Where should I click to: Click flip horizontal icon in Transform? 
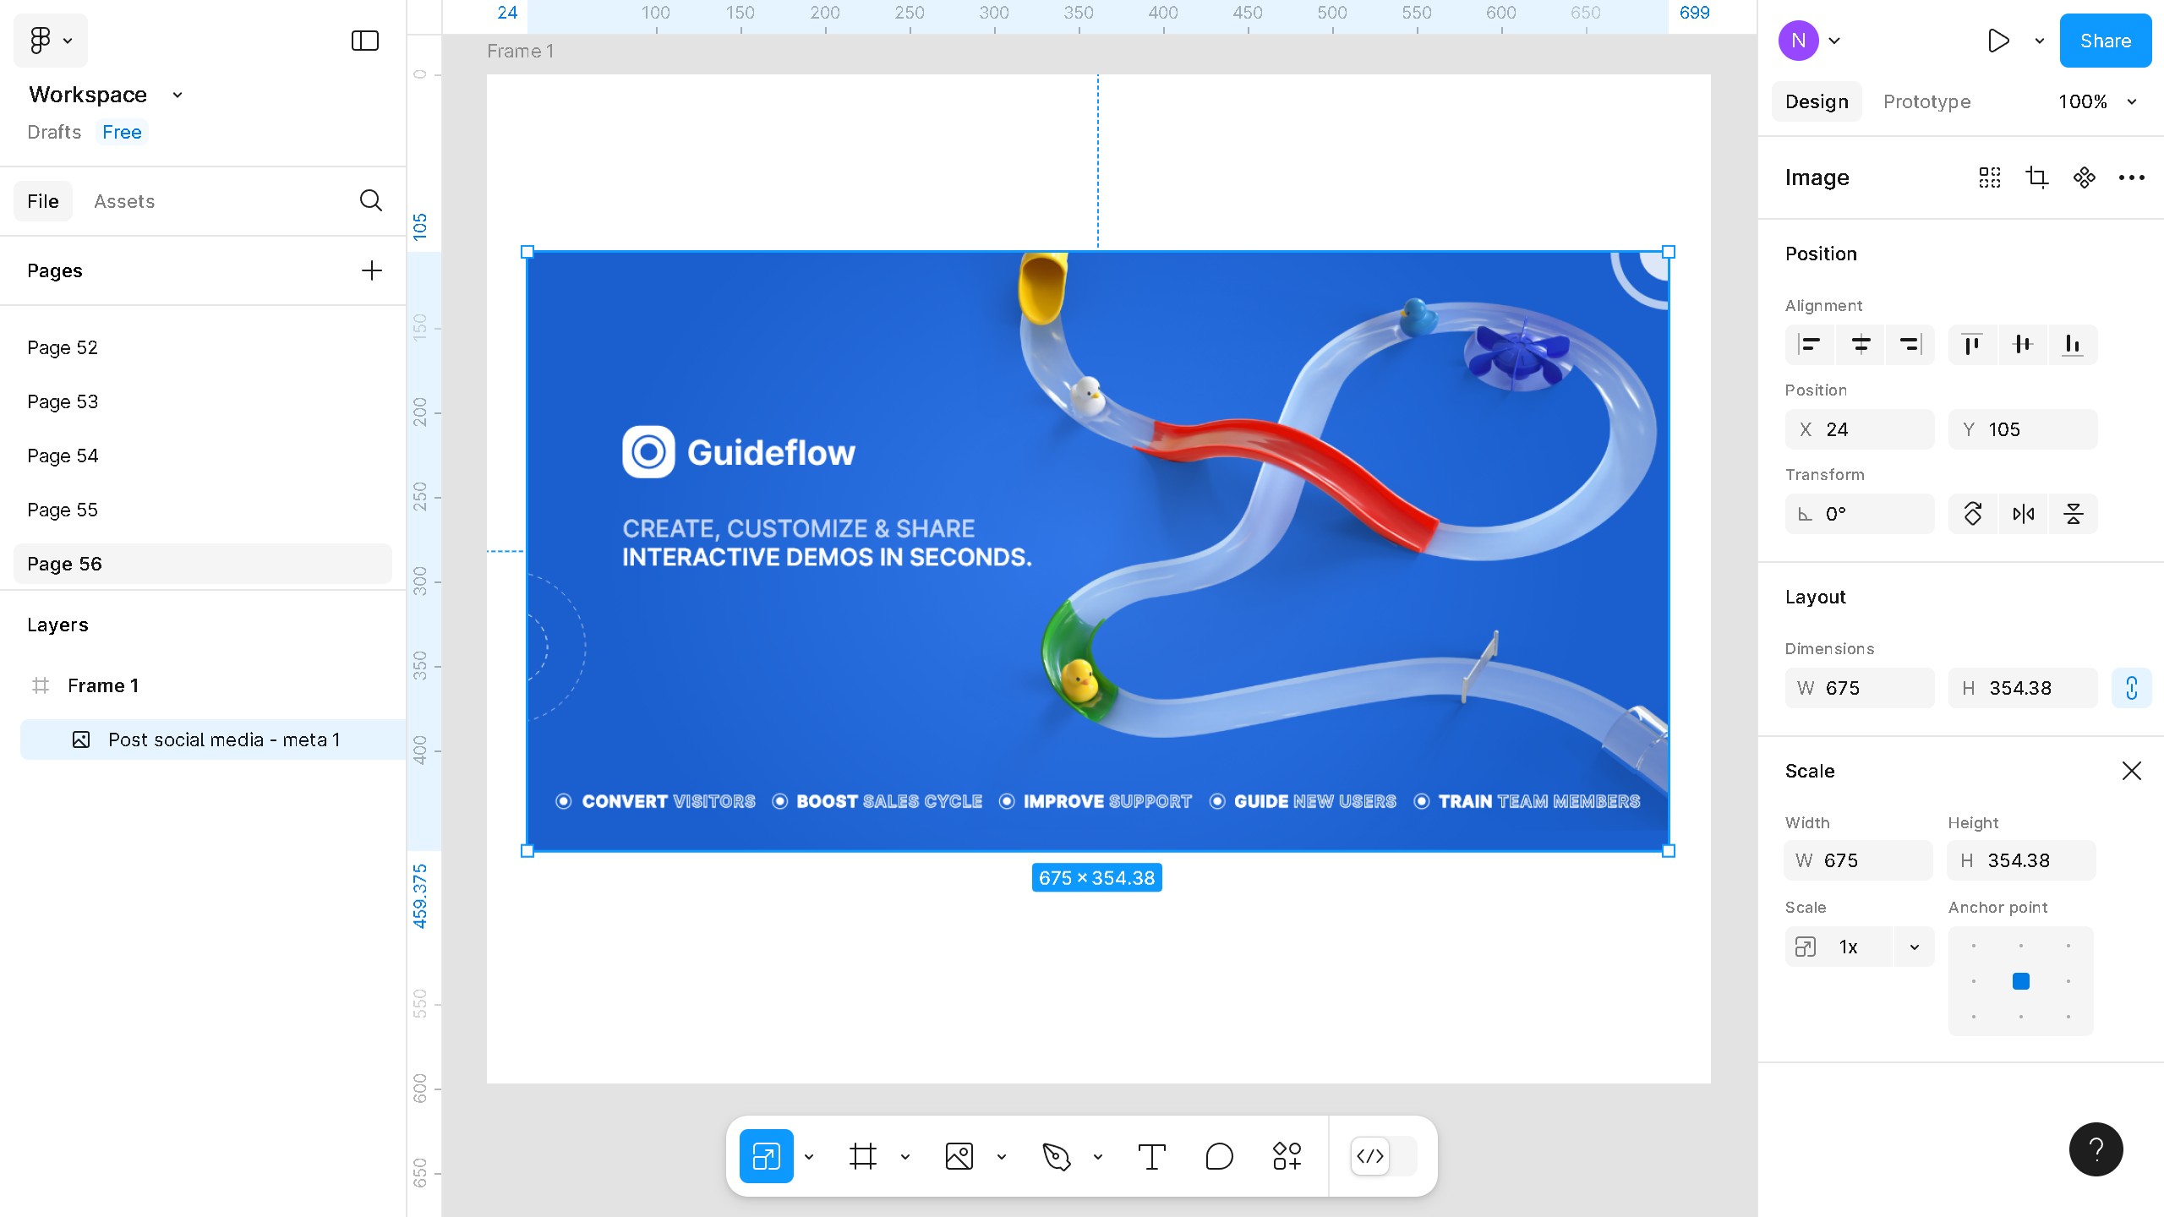[x=2023, y=514]
